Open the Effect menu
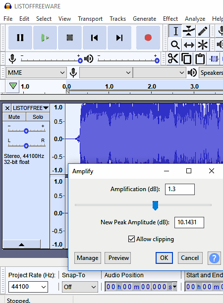Viewport: 223px width, 303px height. 170,19
